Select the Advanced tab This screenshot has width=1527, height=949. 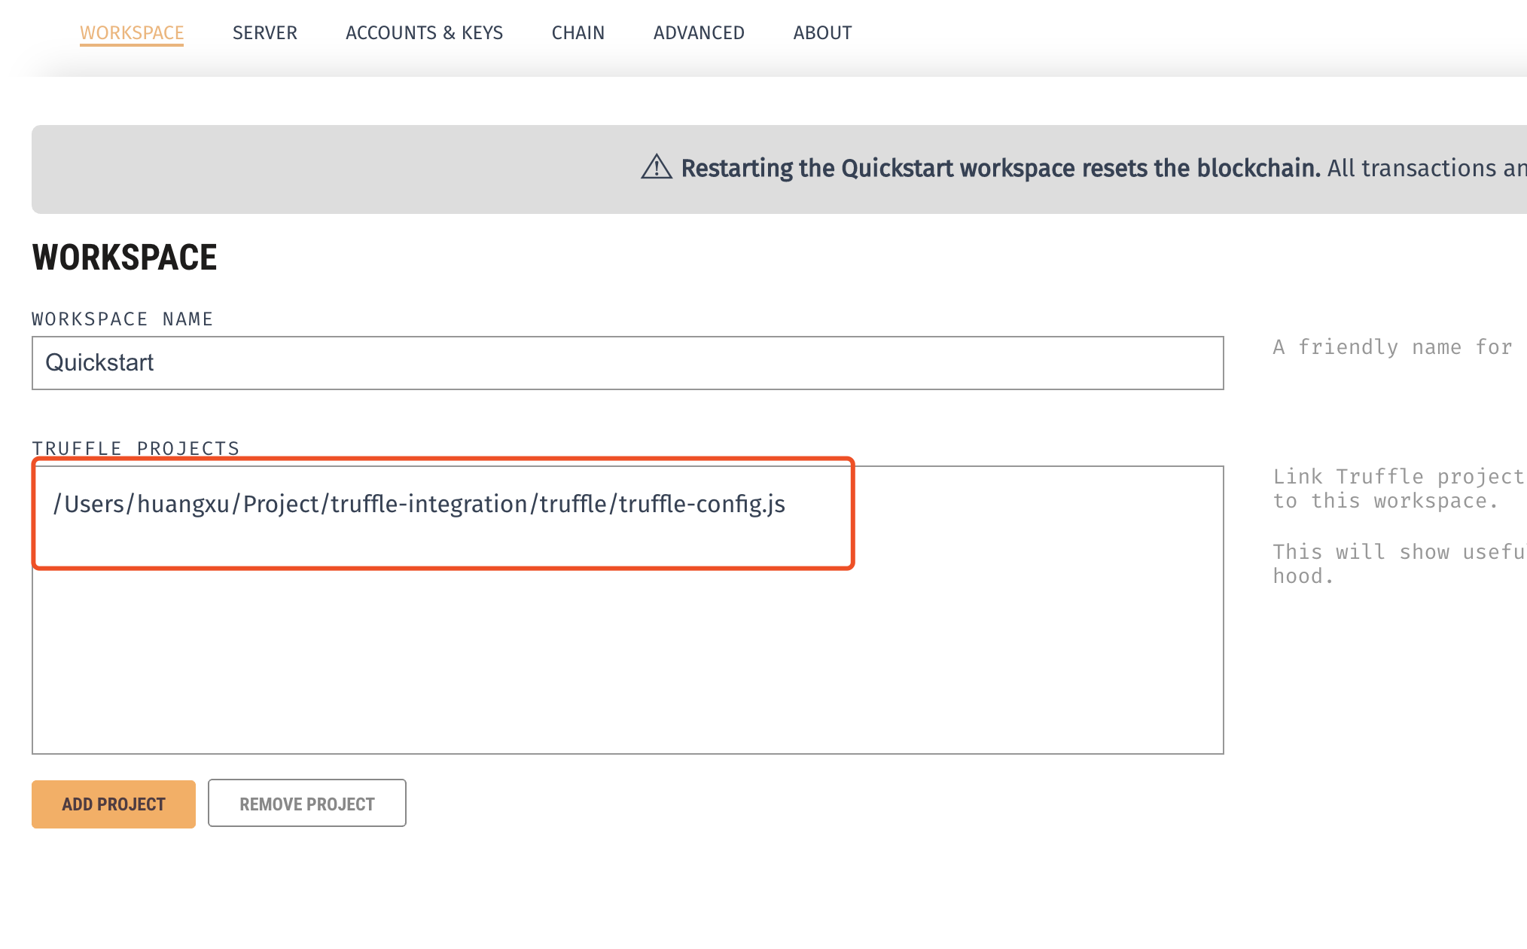(x=699, y=33)
